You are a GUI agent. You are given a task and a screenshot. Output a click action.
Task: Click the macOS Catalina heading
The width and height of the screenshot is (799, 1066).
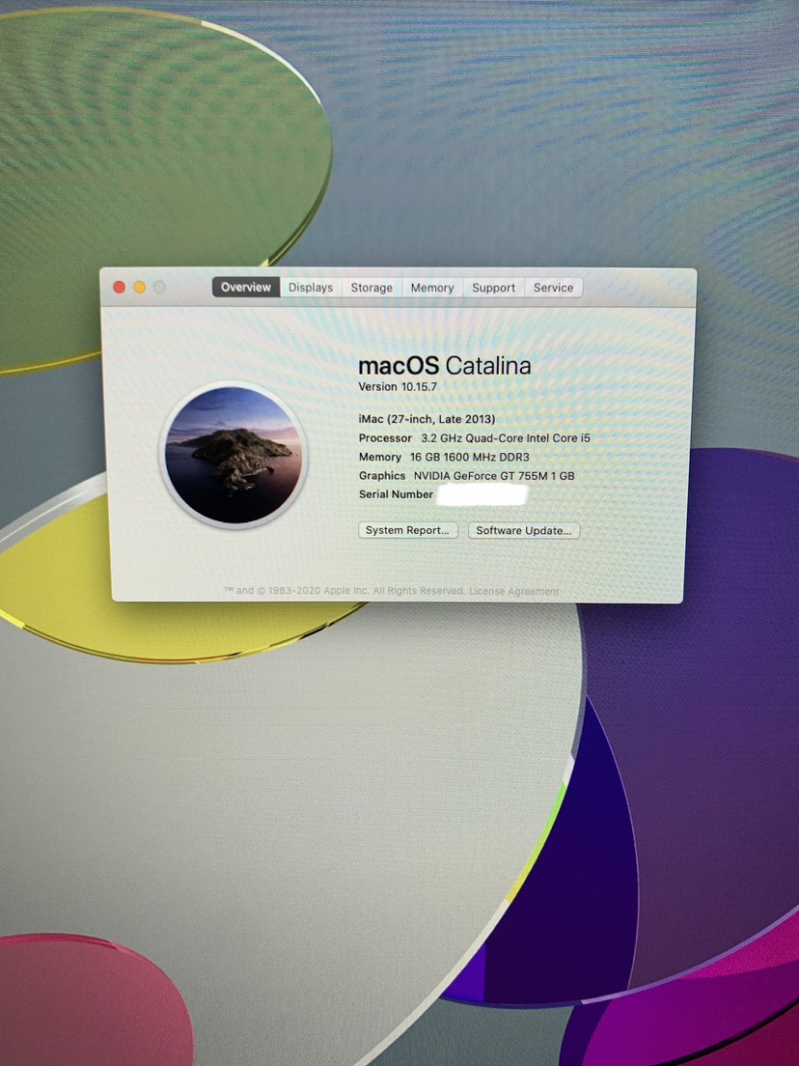coord(444,366)
